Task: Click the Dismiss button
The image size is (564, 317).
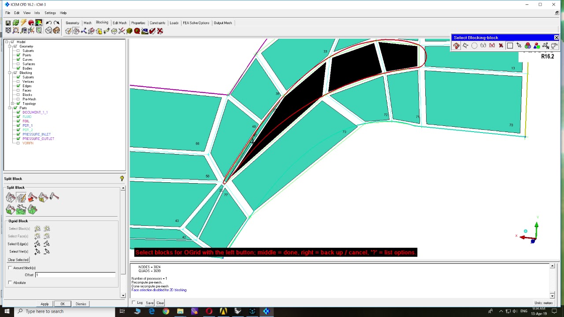Action: click(x=81, y=304)
